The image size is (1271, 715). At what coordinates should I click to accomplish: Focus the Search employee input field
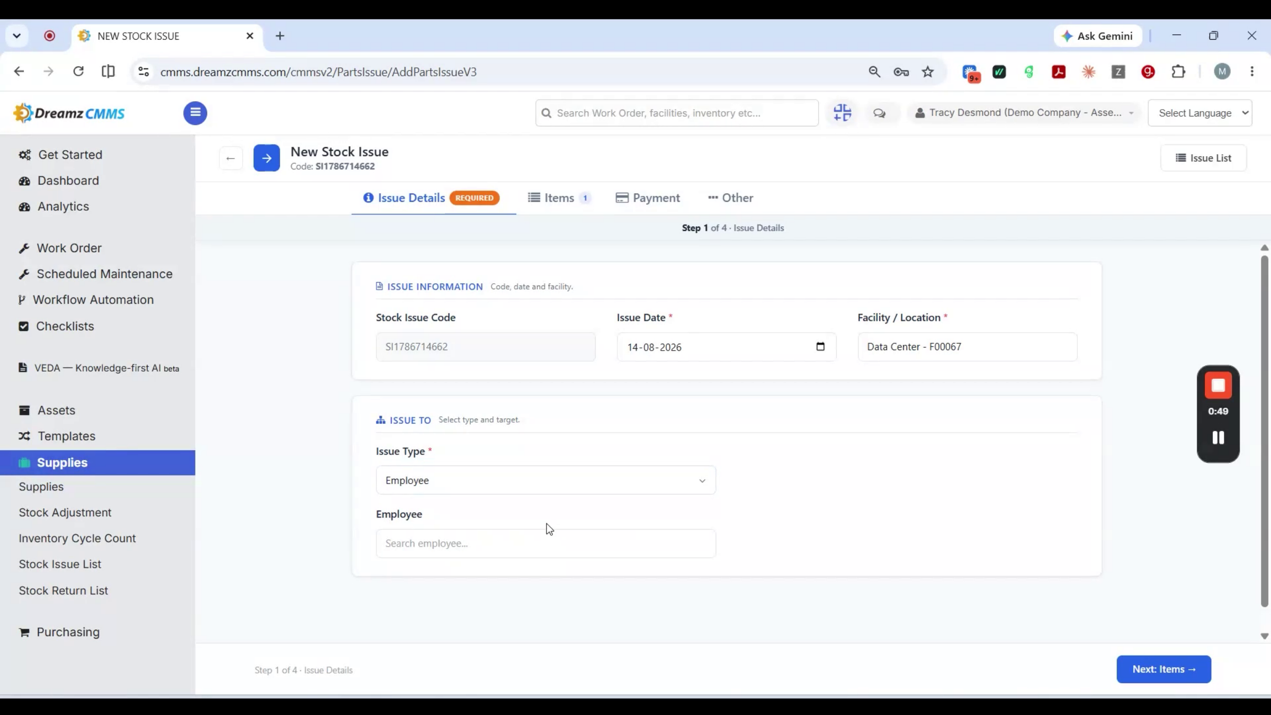tap(545, 543)
